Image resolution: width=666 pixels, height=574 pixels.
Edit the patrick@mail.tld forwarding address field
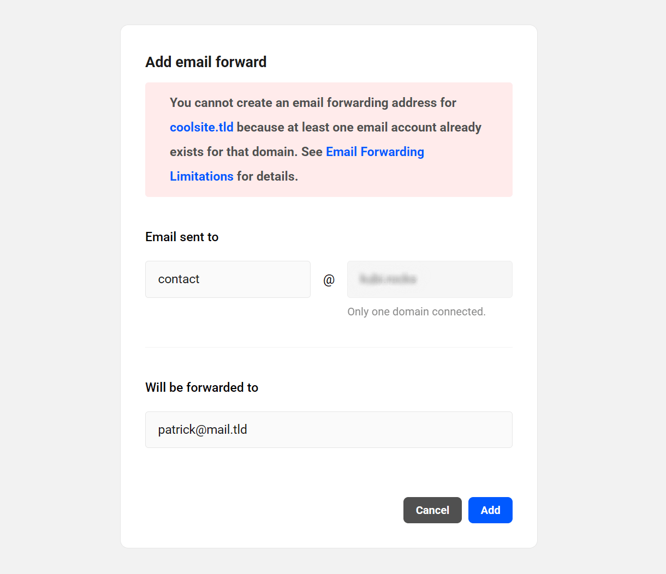329,430
